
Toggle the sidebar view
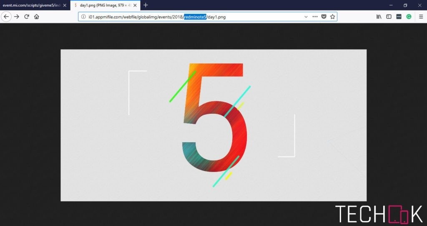pyautogui.click(x=389, y=17)
